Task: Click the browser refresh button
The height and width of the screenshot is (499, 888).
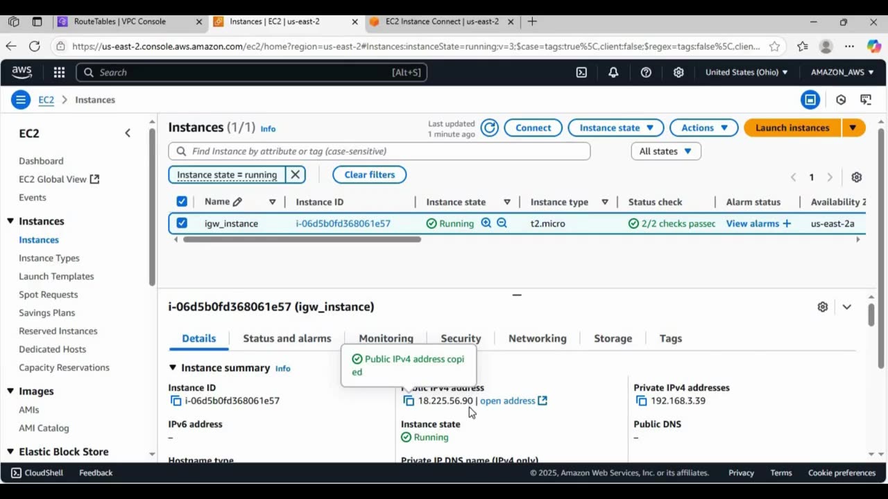Action: pyautogui.click(x=35, y=46)
